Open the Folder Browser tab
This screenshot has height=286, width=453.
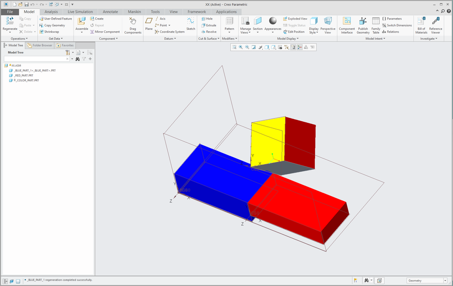point(40,45)
